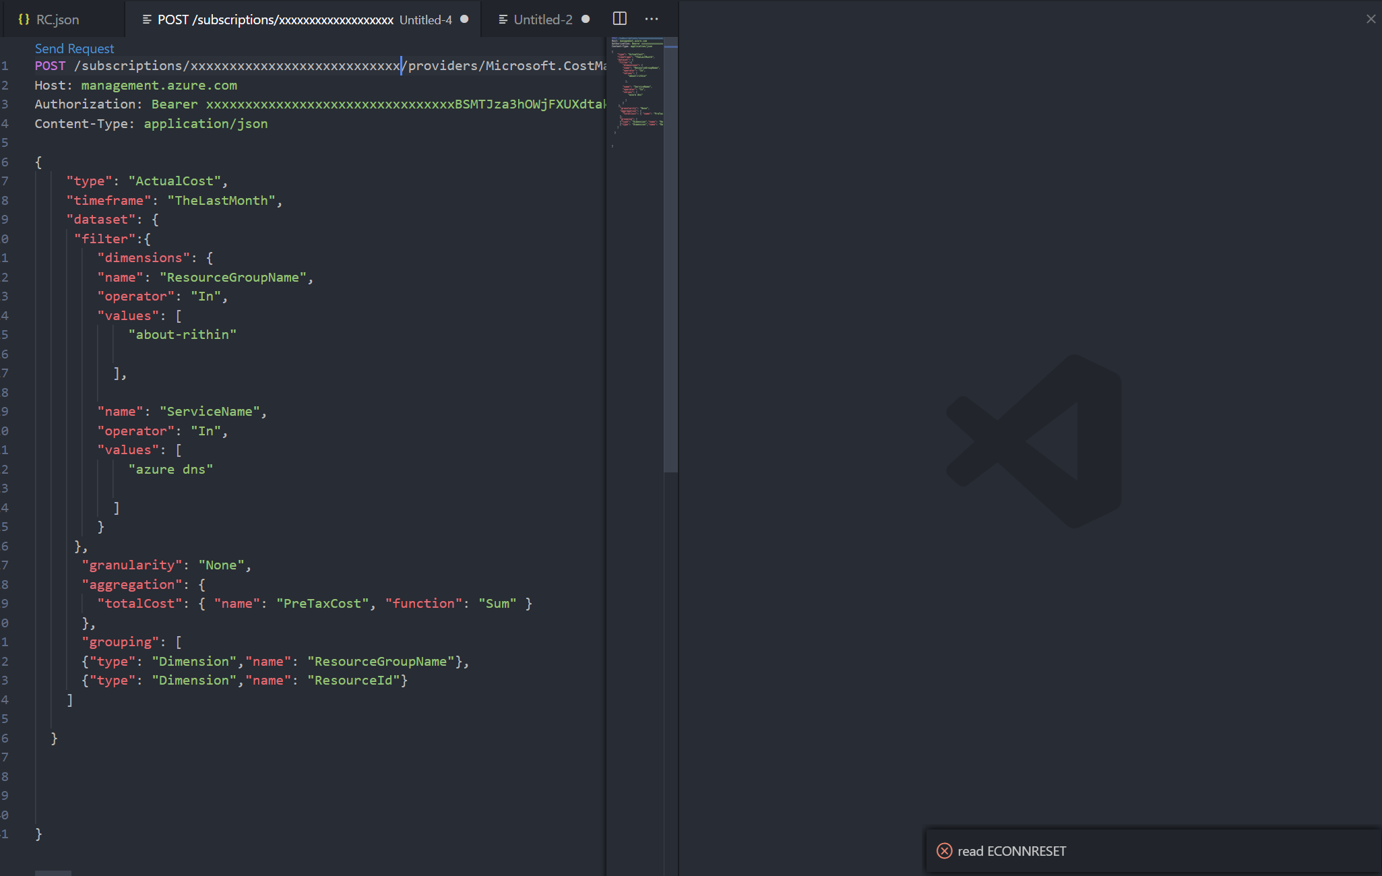
Task: Click the JSON braces icon on RC.json tab
Action: tap(24, 20)
